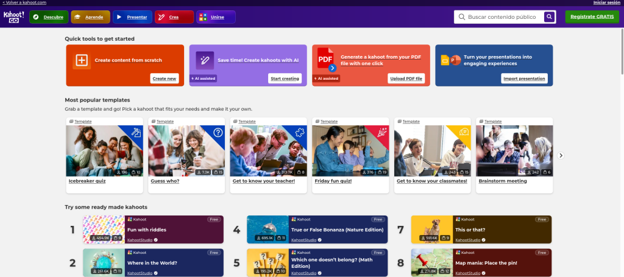Open Which one doesn't belong? (Math Edition)
624x277 pixels.
[x=332, y=263]
